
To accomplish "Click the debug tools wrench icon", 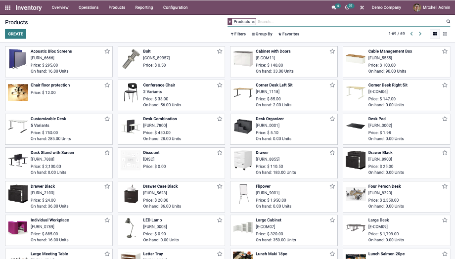I will (362, 7).
